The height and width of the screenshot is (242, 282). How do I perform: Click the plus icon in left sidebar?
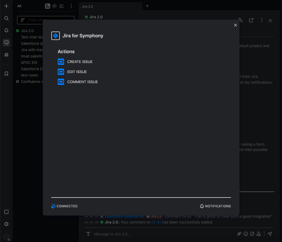coord(6,6)
